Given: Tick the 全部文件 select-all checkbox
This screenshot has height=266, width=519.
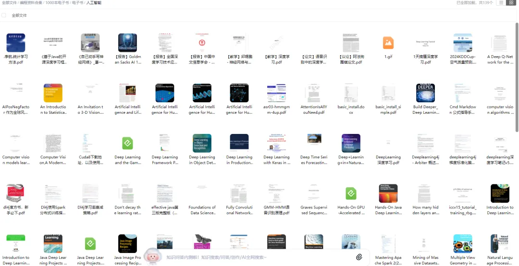Looking at the screenshot, I should point(4,15).
